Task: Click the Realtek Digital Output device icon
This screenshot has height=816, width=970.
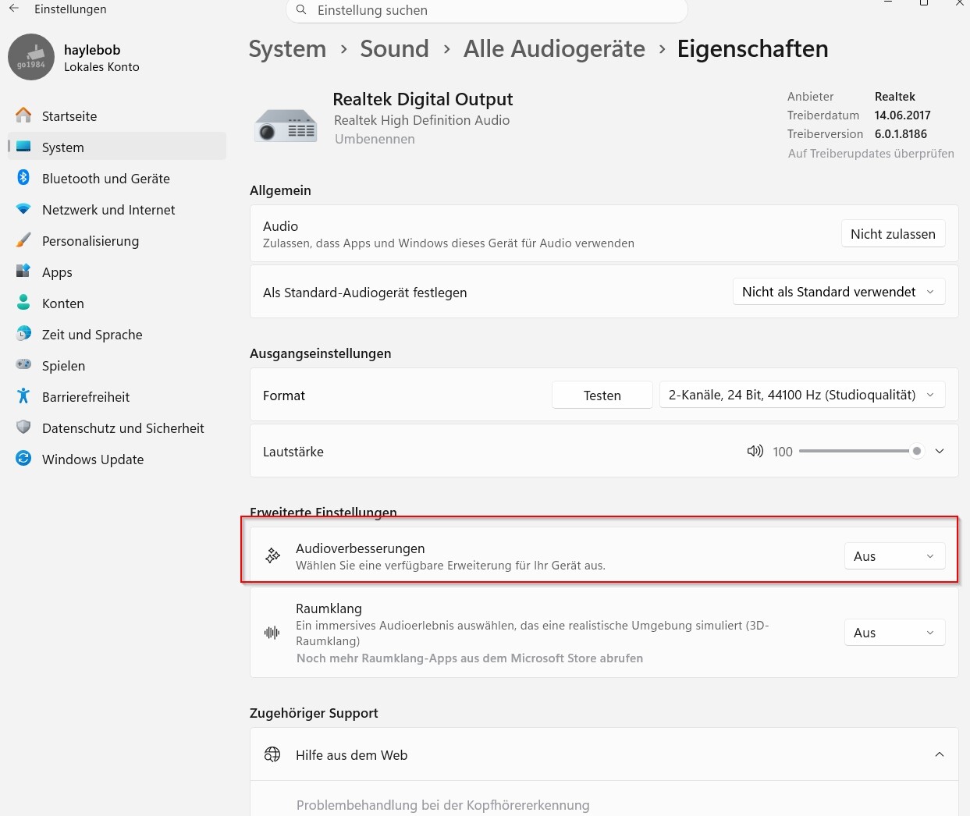Action: click(x=286, y=125)
